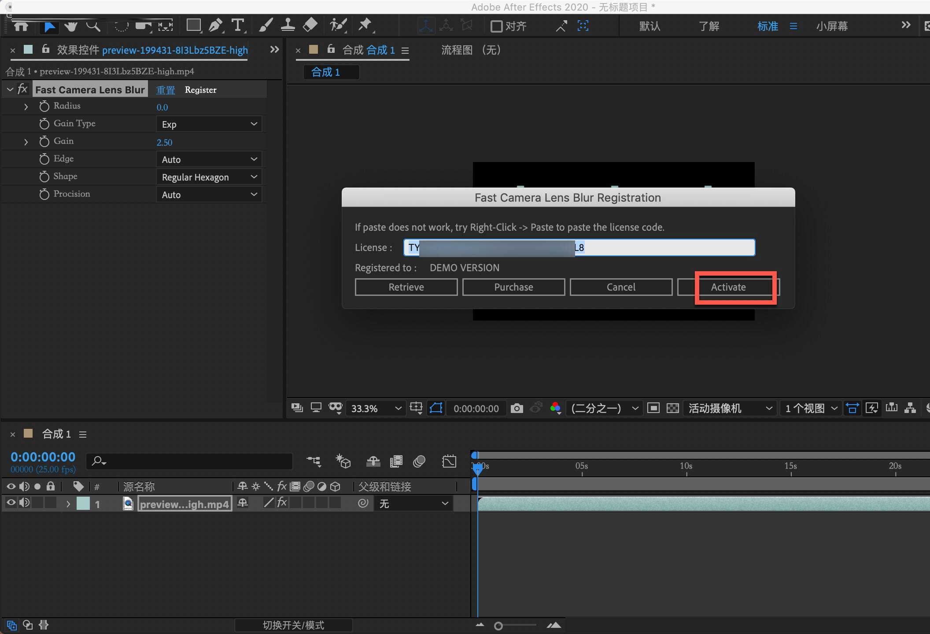The image size is (930, 634).
Task: Click the Register link of the effect
Action: (x=201, y=90)
